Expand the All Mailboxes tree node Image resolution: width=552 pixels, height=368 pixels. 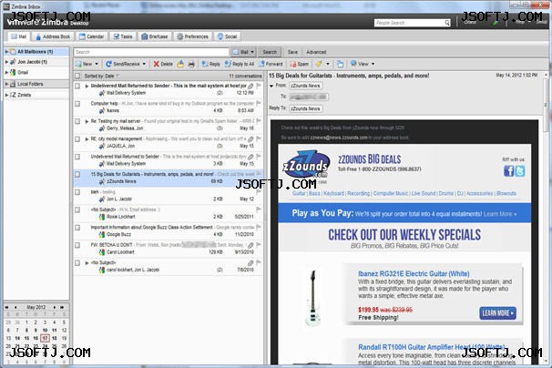pyautogui.click(x=6, y=52)
